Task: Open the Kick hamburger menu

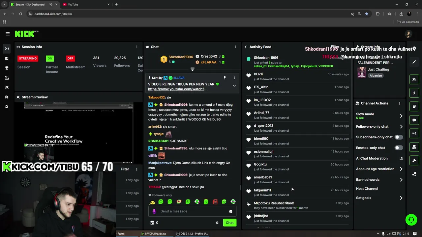Action: 8,34
